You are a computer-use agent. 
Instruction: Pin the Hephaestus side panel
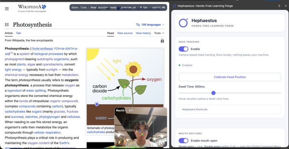pyautogui.click(x=279, y=6)
